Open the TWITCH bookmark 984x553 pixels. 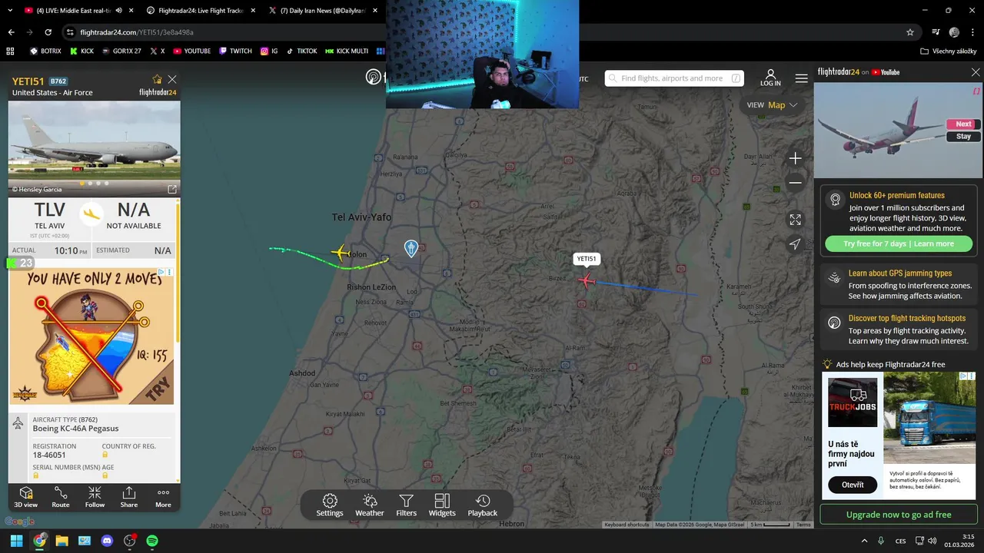[x=235, y=51]
